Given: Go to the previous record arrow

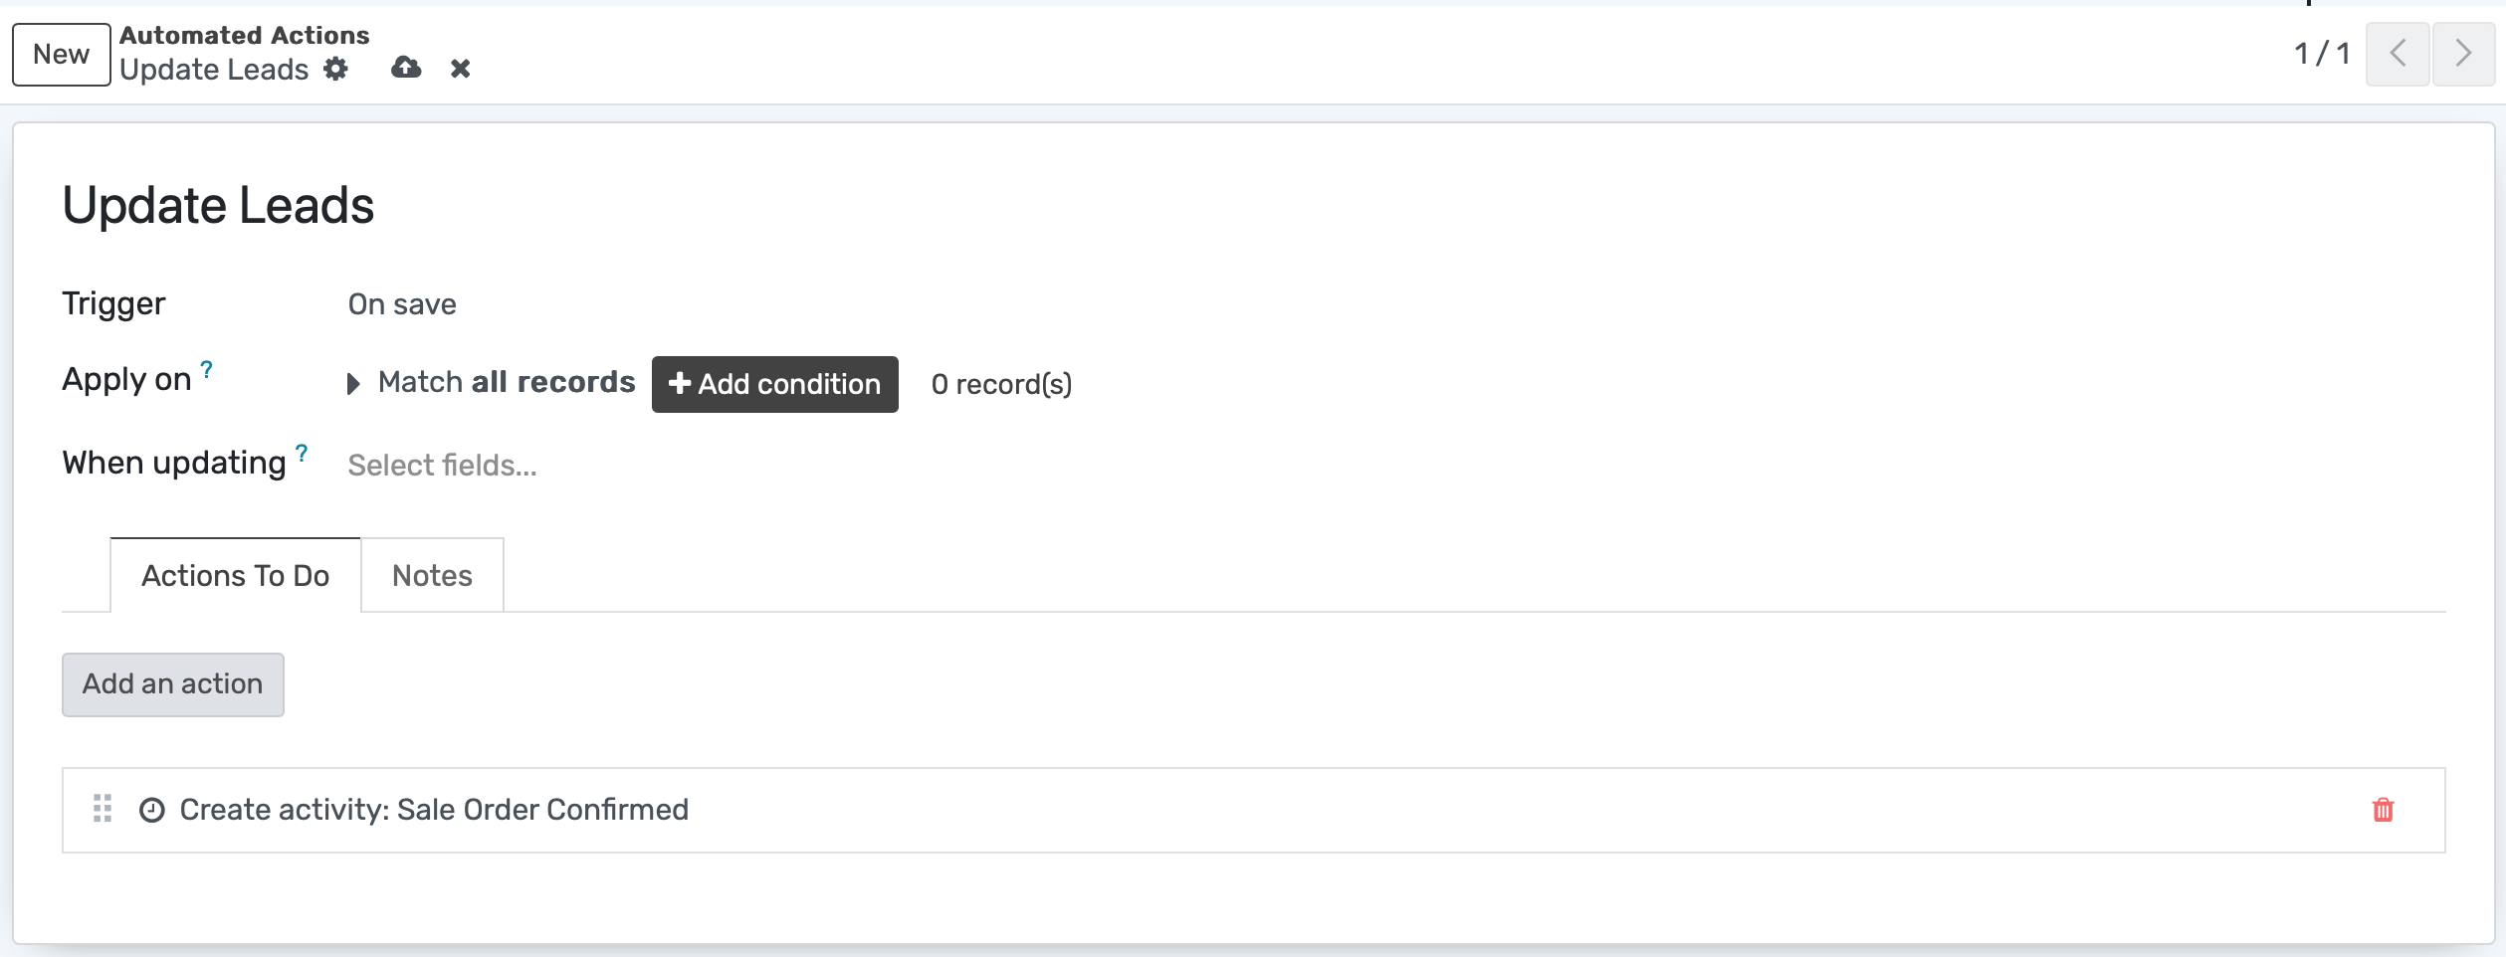Looking at the screenshot, I should click(2398, 54).
